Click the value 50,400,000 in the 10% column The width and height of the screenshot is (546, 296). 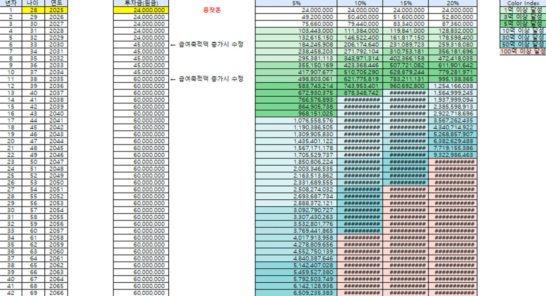click(x=360, y=17)
